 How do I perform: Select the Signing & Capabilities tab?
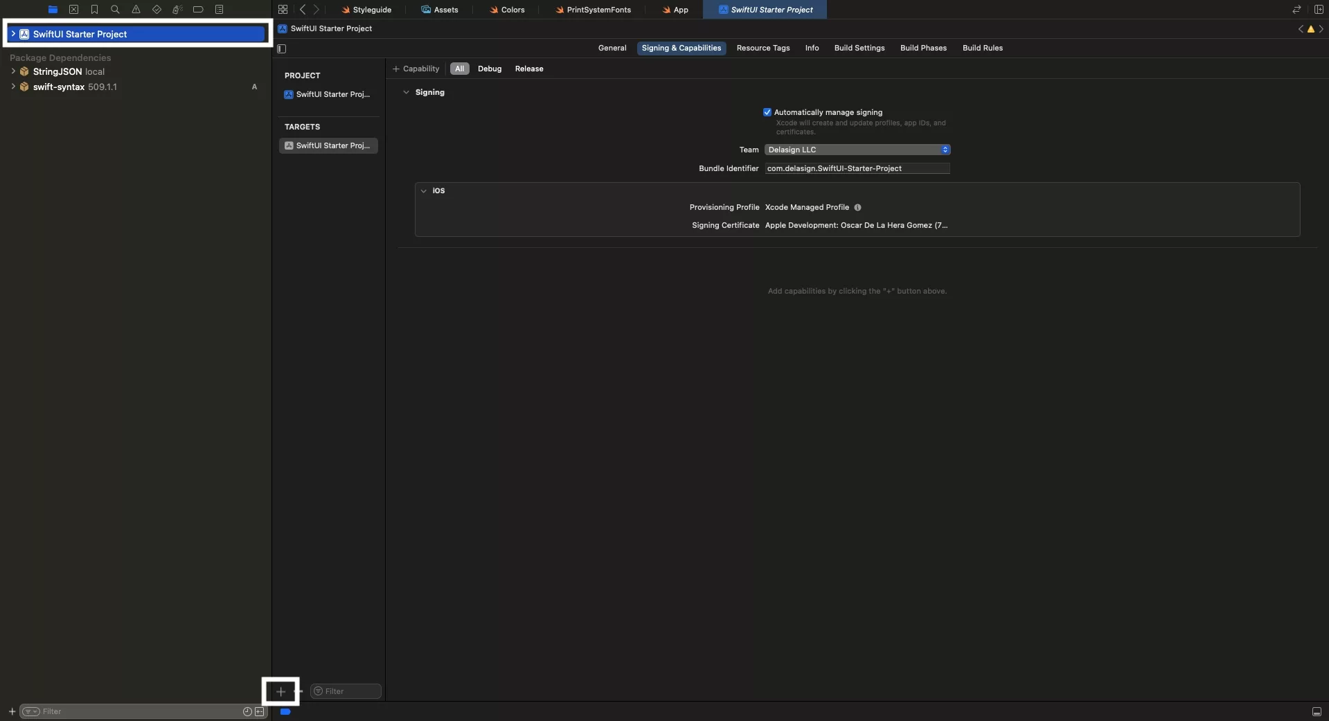(681, 48)
